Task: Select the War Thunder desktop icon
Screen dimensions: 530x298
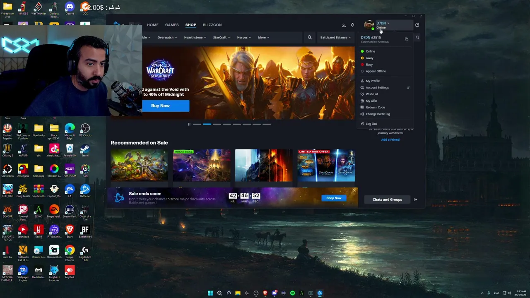Action: [x=39, y=8]
